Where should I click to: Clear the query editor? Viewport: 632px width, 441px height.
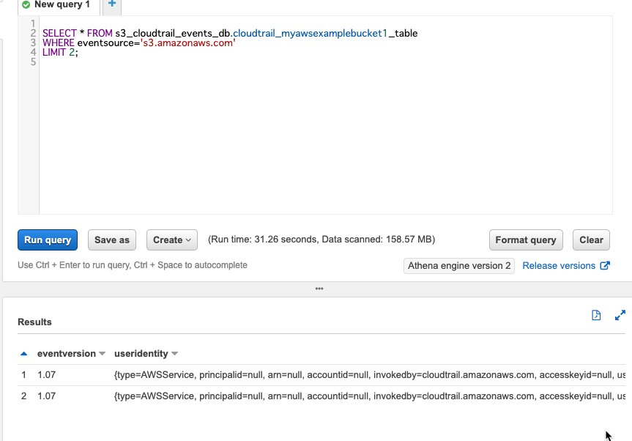(x=591, y=240)
